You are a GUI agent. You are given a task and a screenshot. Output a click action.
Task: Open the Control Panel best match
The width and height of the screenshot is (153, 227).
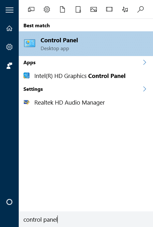[x=86, y=44]
